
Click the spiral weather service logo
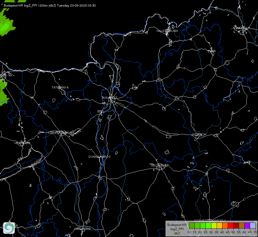pyautogui.click(x=9, y=228)
